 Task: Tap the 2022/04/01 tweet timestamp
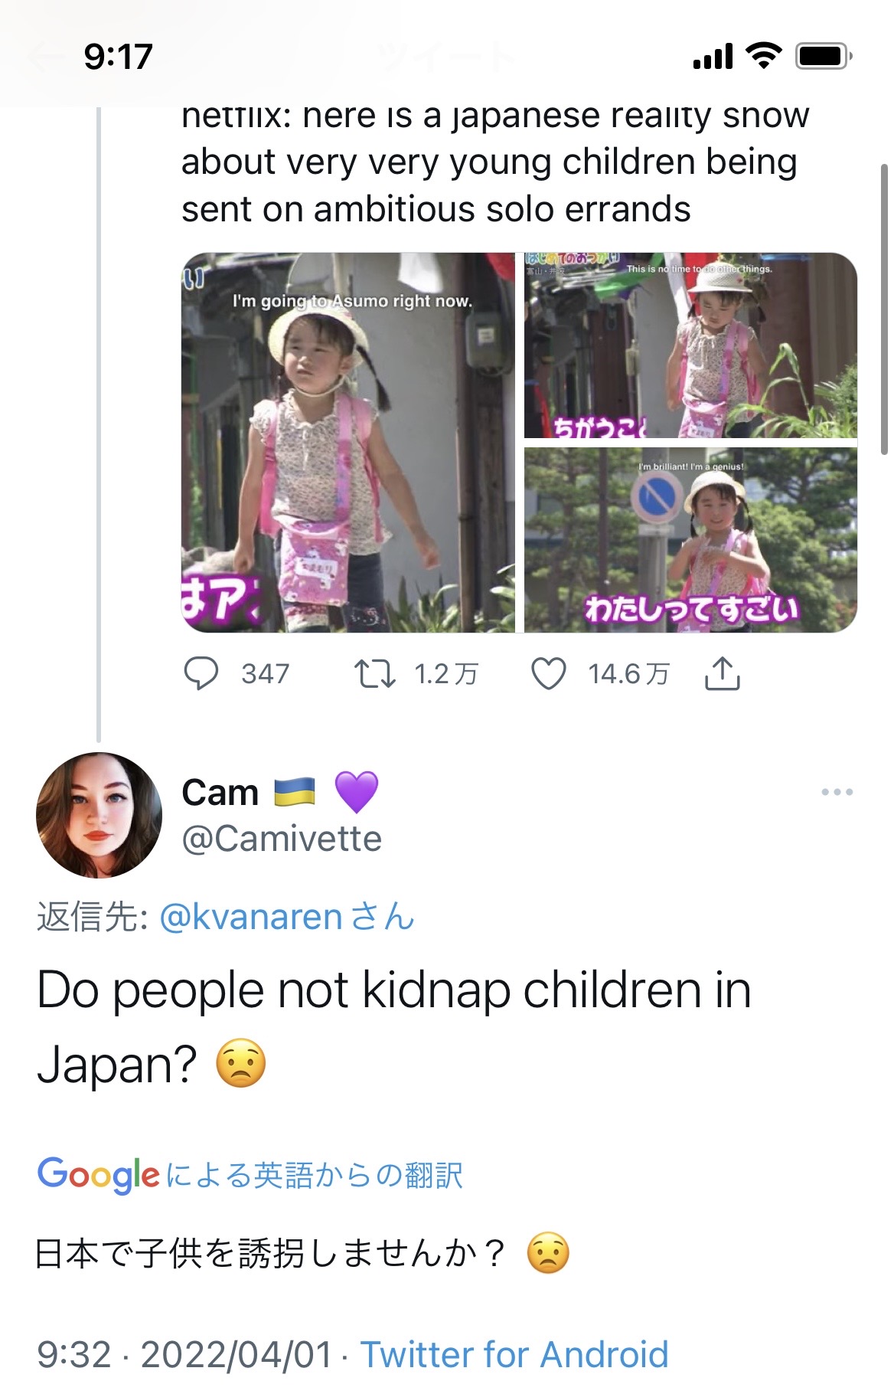237,1354
